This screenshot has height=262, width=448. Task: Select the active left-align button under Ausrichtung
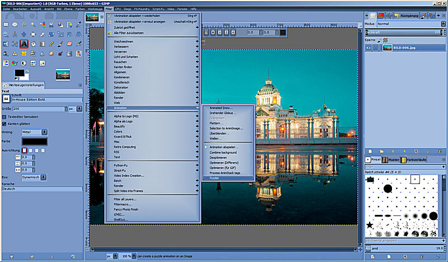tap(25, 150)
